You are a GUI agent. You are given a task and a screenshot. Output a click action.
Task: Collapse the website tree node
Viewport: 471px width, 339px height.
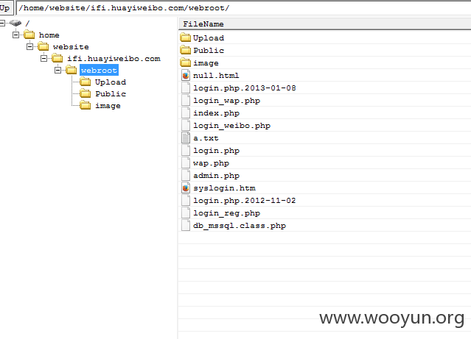click(x=29, y=47)
